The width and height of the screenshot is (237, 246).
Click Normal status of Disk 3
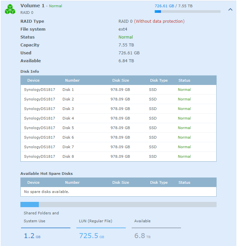pyautogui.click(x=184, y=109)
